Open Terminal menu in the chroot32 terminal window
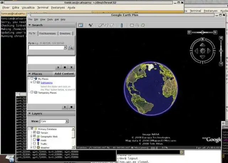Screen dimensions: 228x163 43,7
